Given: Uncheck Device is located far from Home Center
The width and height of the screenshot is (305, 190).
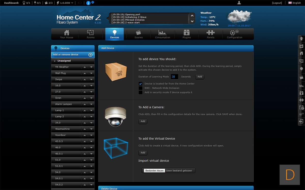Looking at the screenshot, I should coord(140,84).
